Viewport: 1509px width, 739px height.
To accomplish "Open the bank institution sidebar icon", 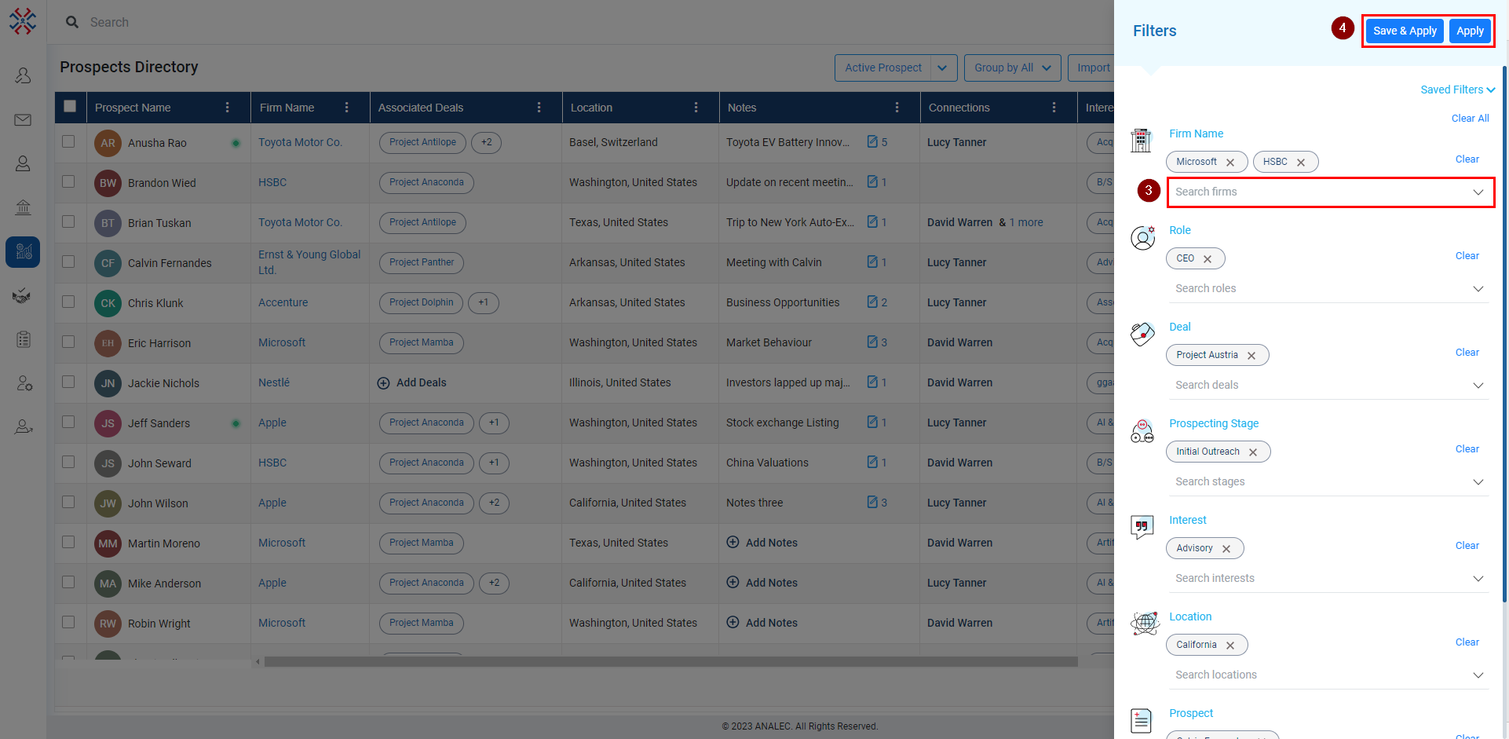I will point(23,207).
